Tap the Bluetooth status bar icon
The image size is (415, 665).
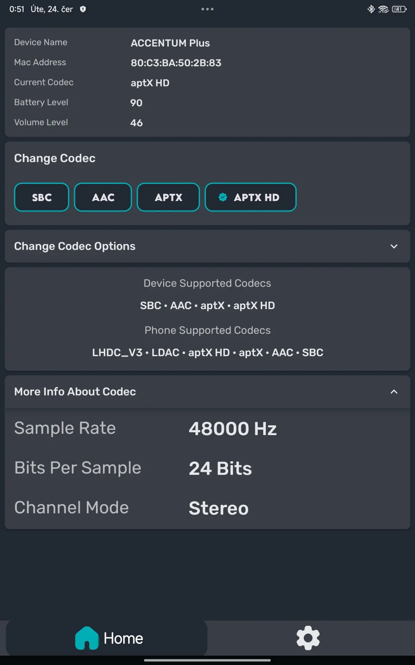(x=371, y=9)
